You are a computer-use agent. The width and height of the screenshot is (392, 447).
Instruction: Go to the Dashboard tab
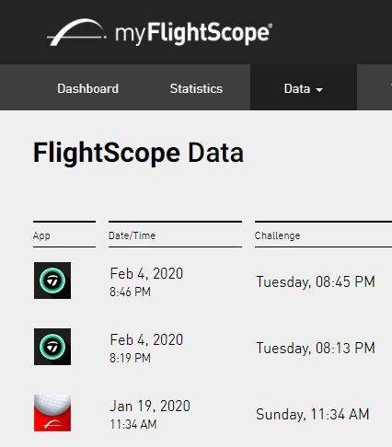coord(87,88)
